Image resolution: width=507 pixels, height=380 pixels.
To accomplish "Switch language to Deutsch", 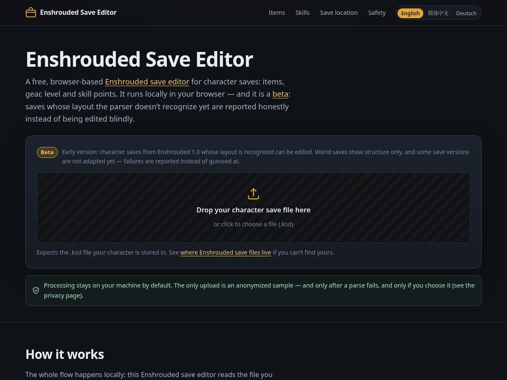I will [x=466, y=13].
